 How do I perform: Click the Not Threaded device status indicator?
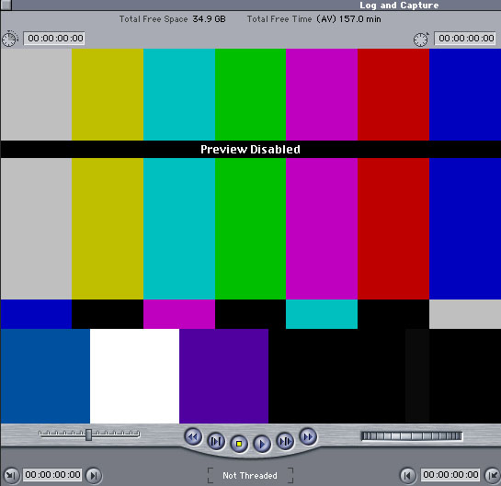point(250,476)
